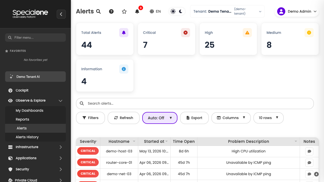
Task: Click the Security shield icon
Action: (10, 169)
